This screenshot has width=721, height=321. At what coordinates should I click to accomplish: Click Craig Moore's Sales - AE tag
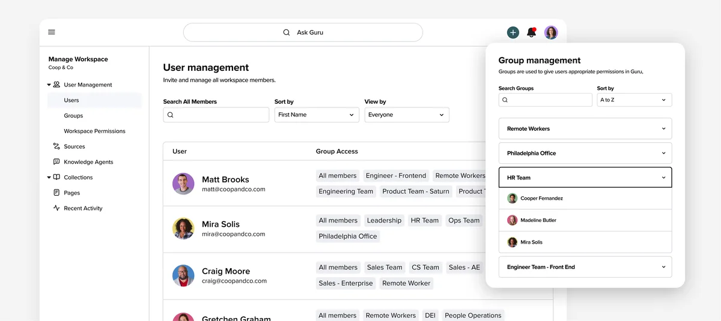[x=464, y=268]
